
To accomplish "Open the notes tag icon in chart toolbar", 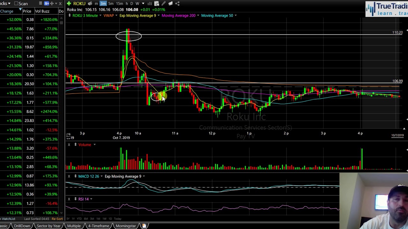I will coord(171,3).
